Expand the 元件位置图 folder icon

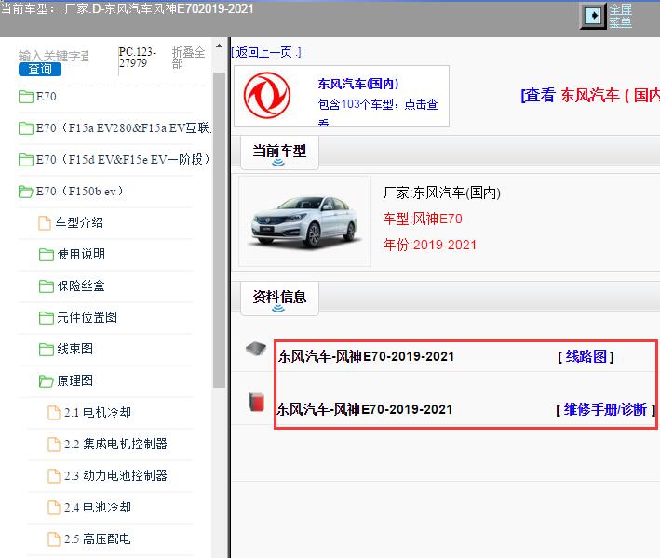[x=46, y=317]
